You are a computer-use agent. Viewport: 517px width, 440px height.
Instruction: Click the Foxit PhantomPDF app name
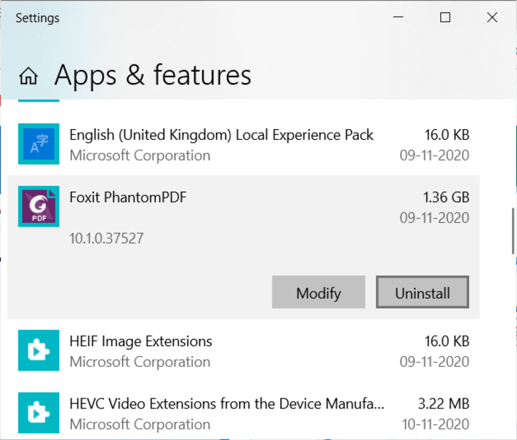pos(128,198)
